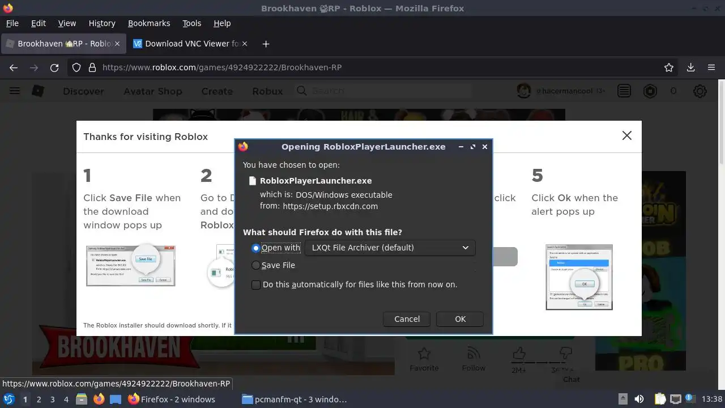Click show desktop icon in taskbar
The image size is (725, 408).
pyautogui.click(x=116, y=399)
